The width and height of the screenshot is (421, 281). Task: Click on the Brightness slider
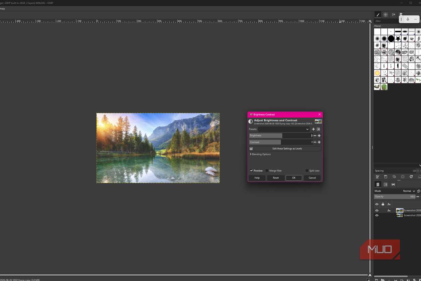281,136
